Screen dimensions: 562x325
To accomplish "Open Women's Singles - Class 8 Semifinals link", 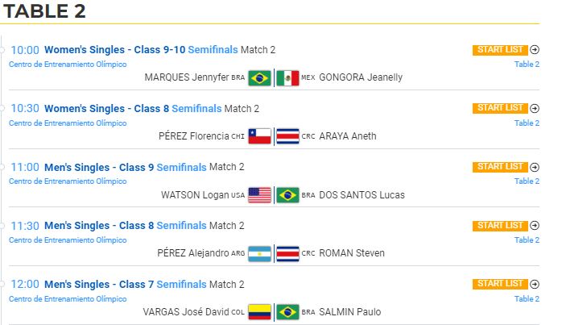I will coord(133,108).
